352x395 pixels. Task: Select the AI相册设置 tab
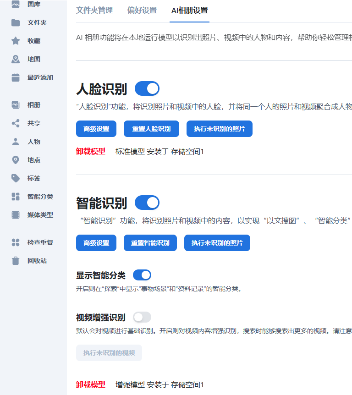189,11
